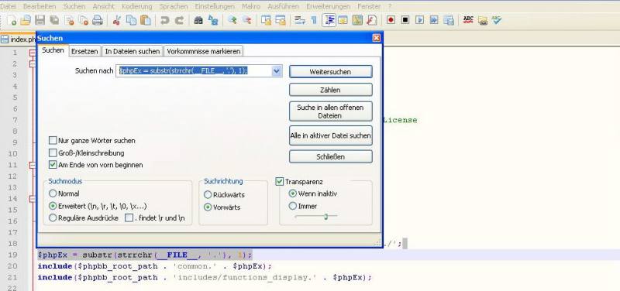Paste clipboard with the Paste toolbar icon
620x291 pixels.
[146, 20]
